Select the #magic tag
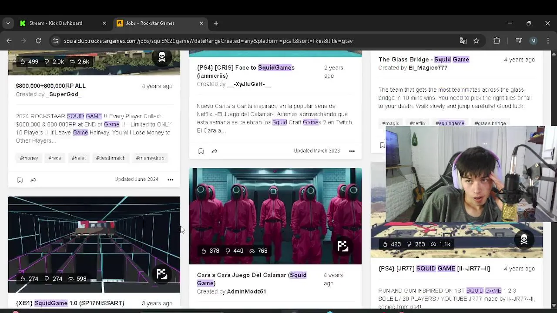557x313 pixels. (390, 123)
